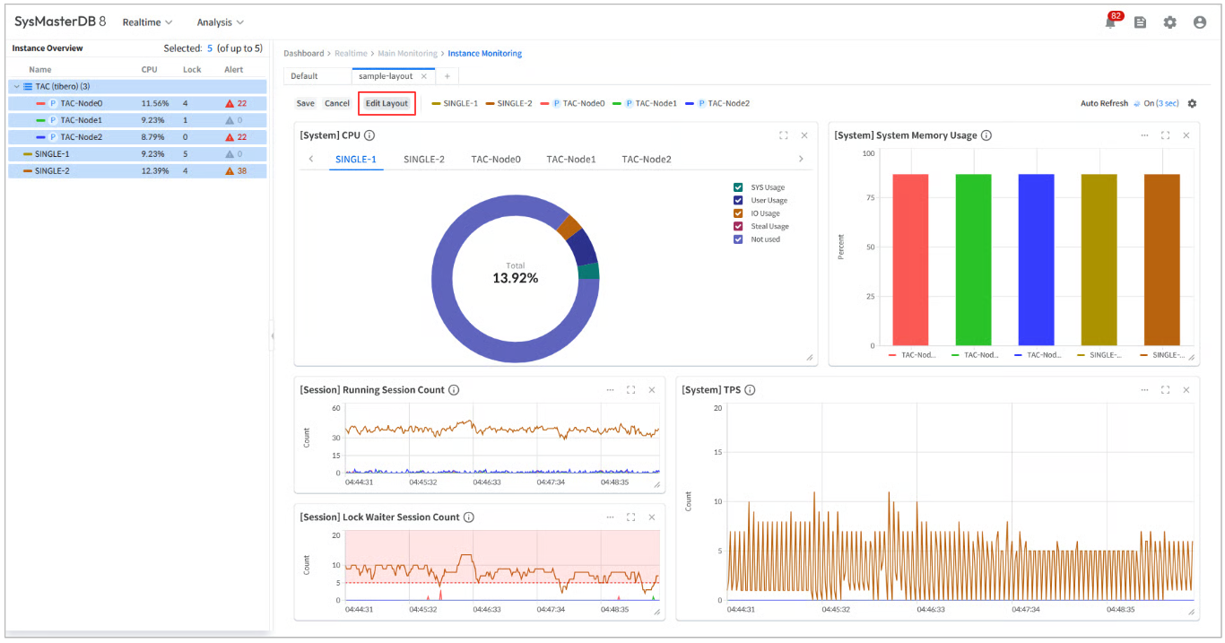This screenshot has height=643, width=1225.
Task: Open dashboard settings gear beside Auto Refresh
Action: click(1192, 103)
